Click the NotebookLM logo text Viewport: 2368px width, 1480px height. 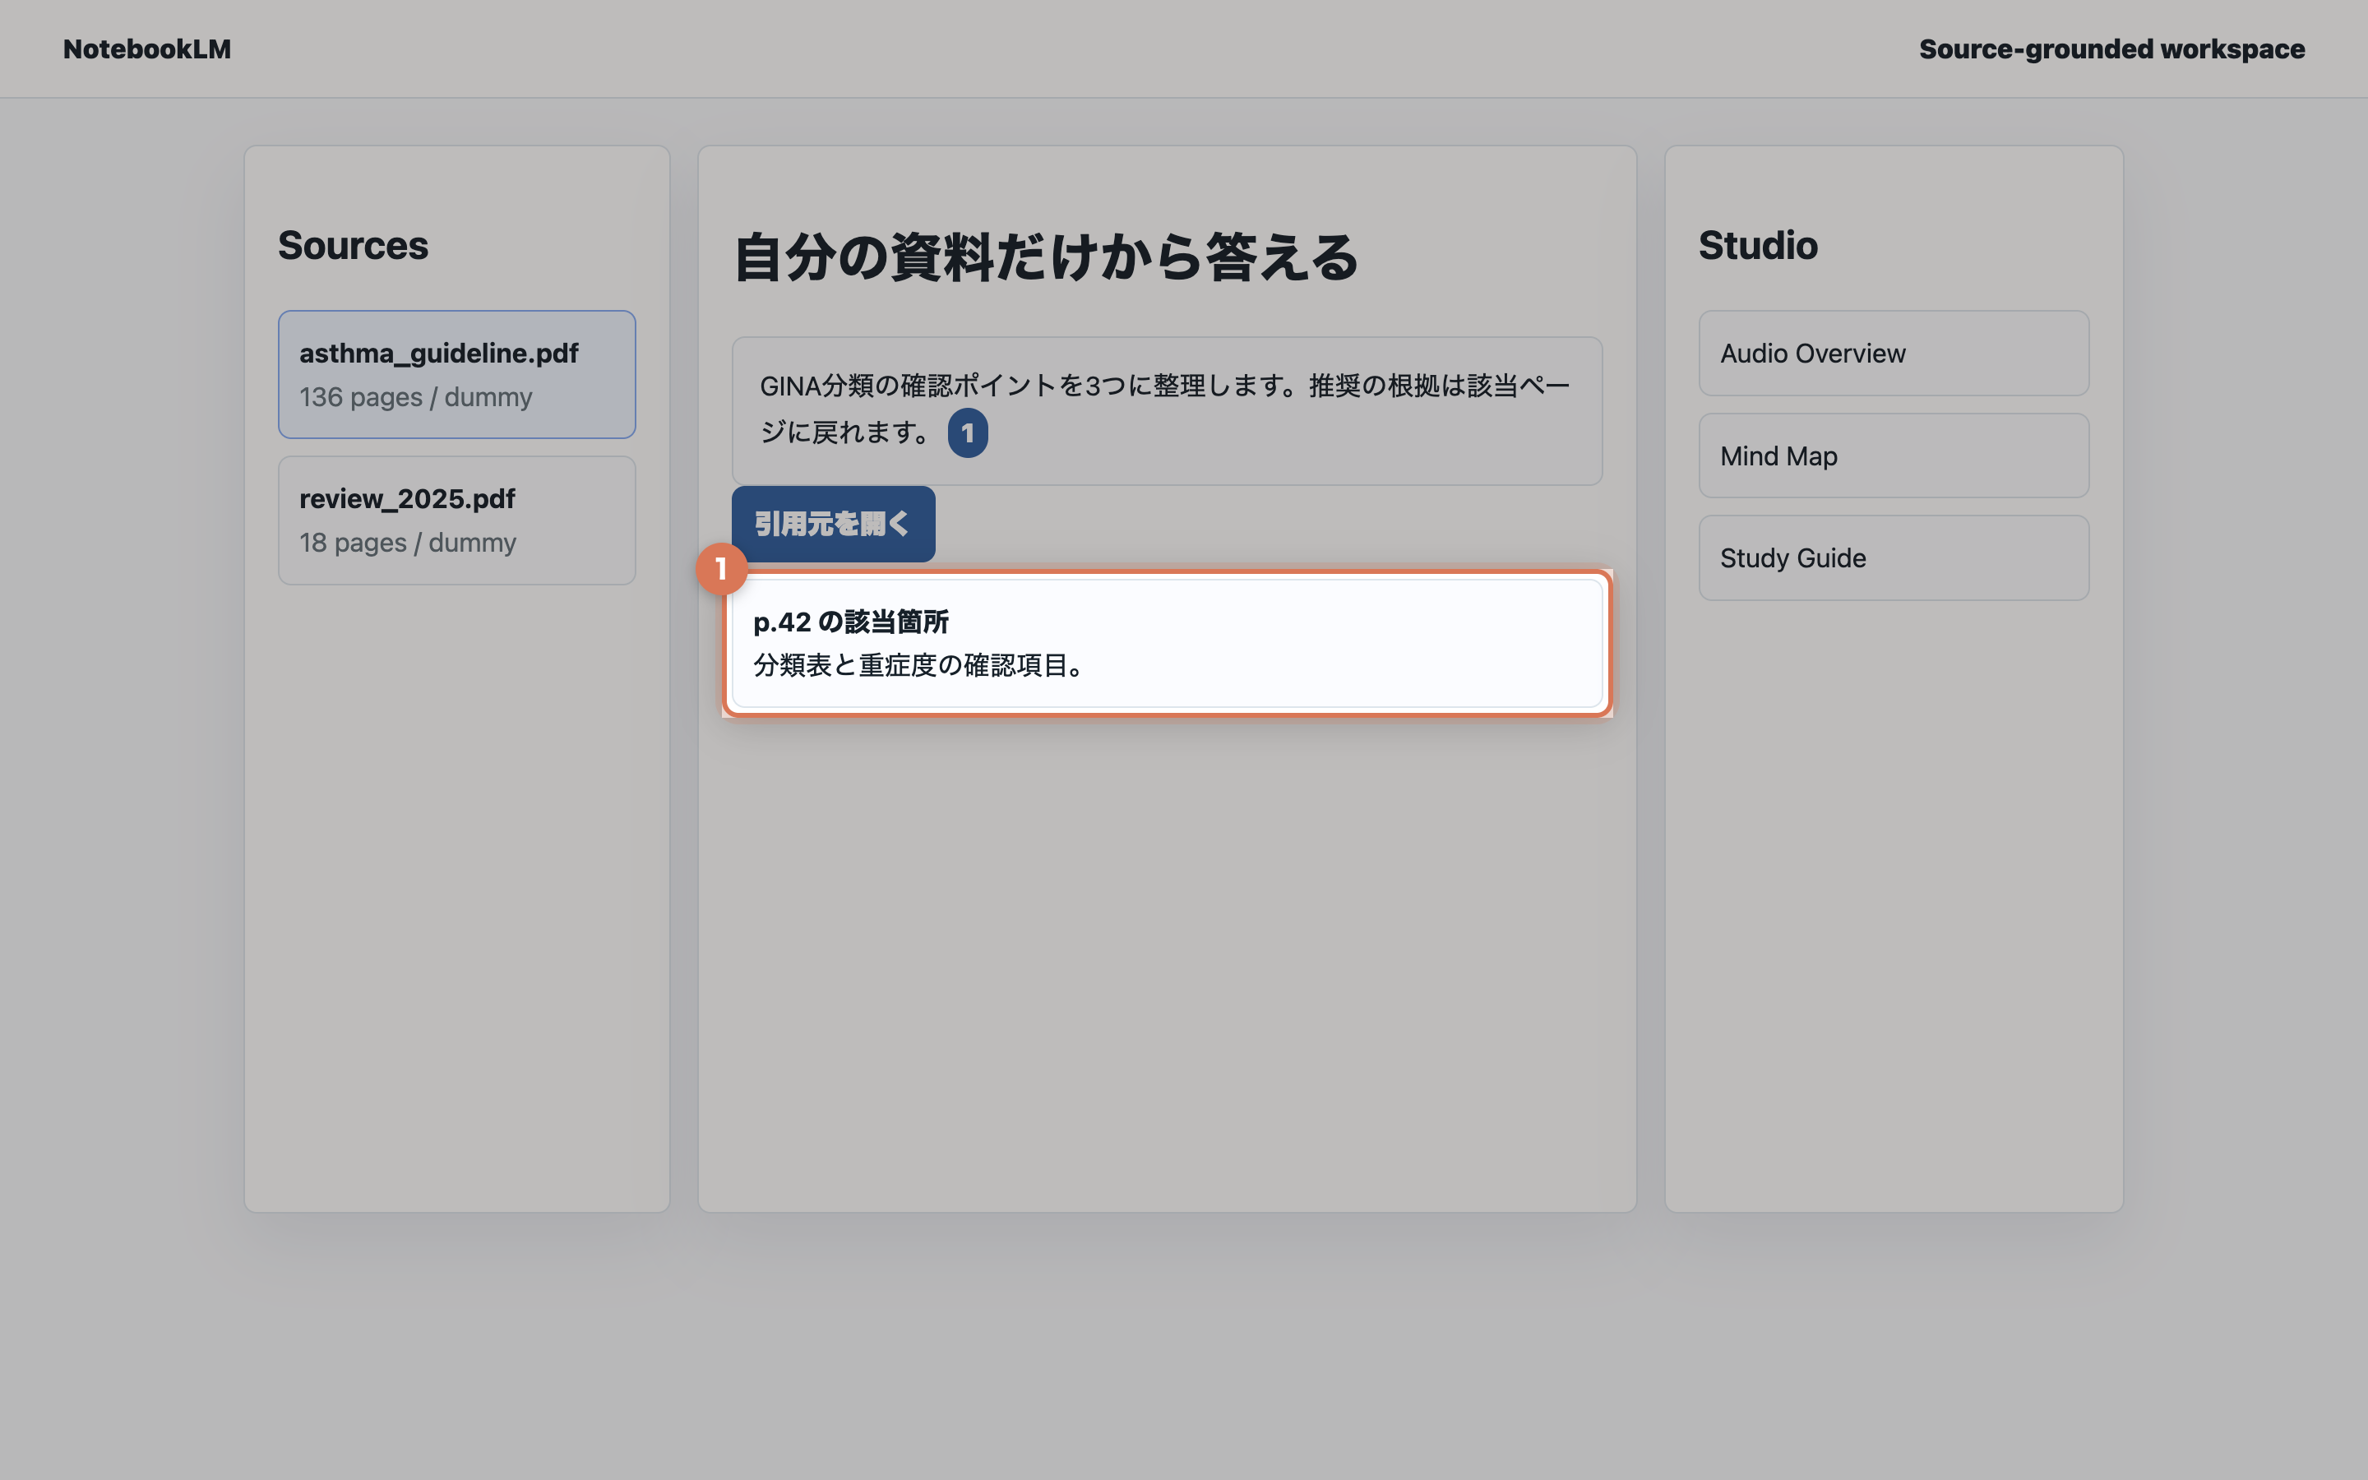[147, 49]
